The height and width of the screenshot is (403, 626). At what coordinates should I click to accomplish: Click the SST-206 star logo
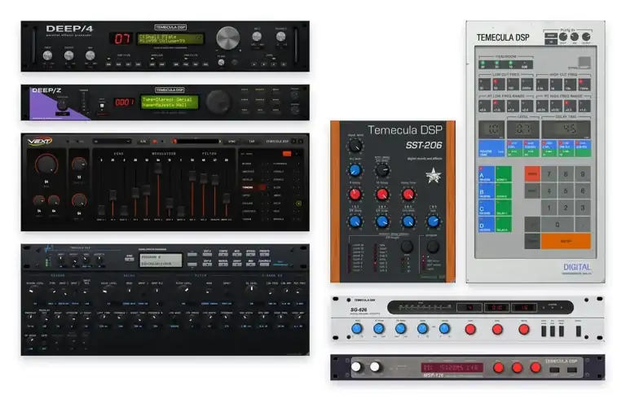[433, 175]
